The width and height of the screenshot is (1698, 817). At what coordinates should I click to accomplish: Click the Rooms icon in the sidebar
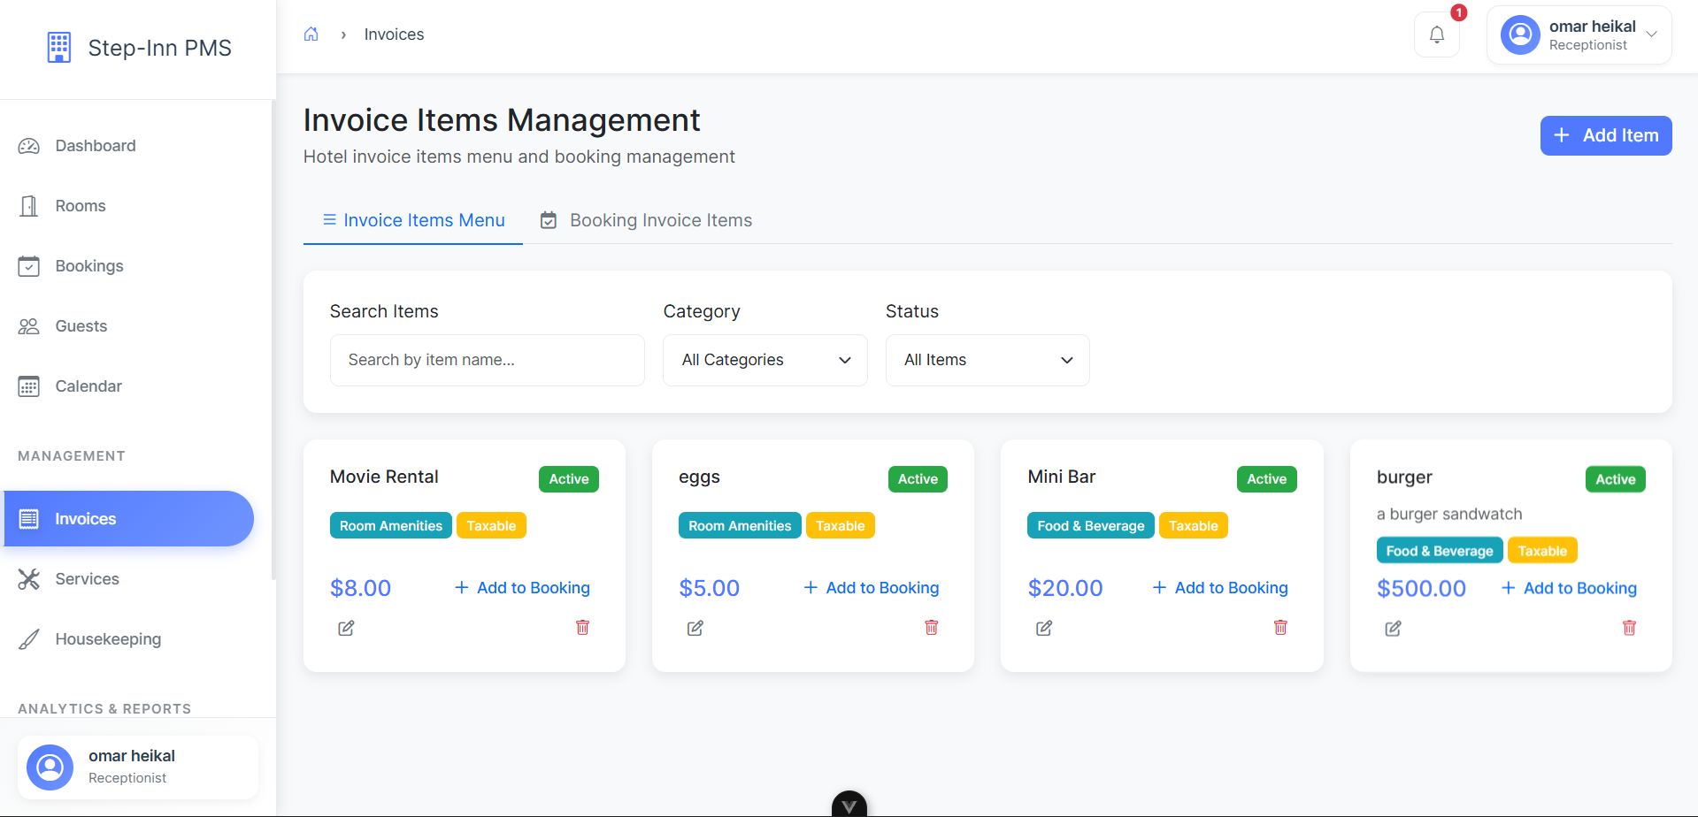coord(29,205)
